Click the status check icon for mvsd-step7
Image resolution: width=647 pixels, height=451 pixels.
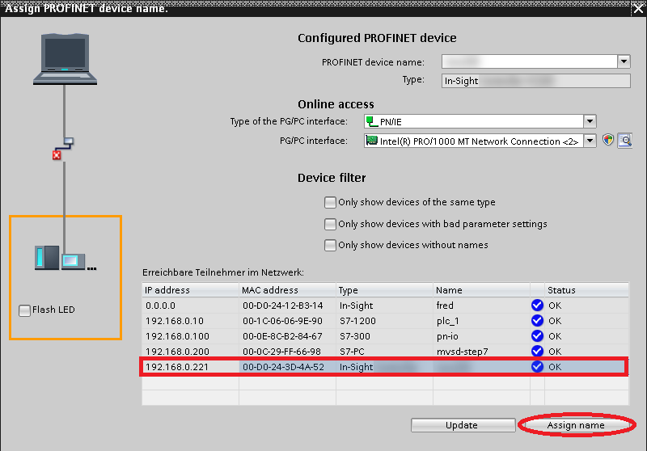click(537, 352)
